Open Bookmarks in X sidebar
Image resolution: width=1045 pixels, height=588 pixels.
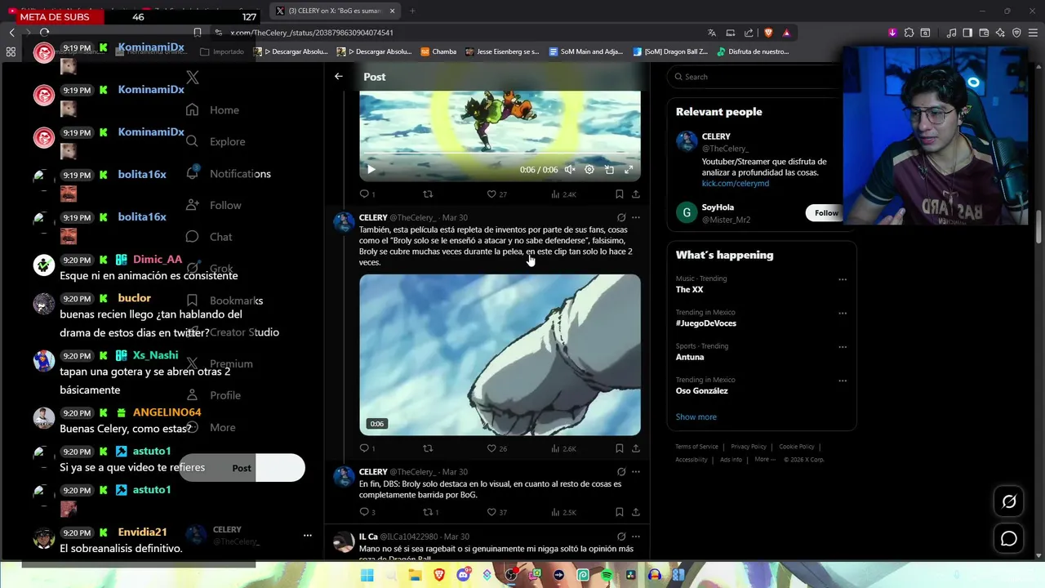pos(225,301)
